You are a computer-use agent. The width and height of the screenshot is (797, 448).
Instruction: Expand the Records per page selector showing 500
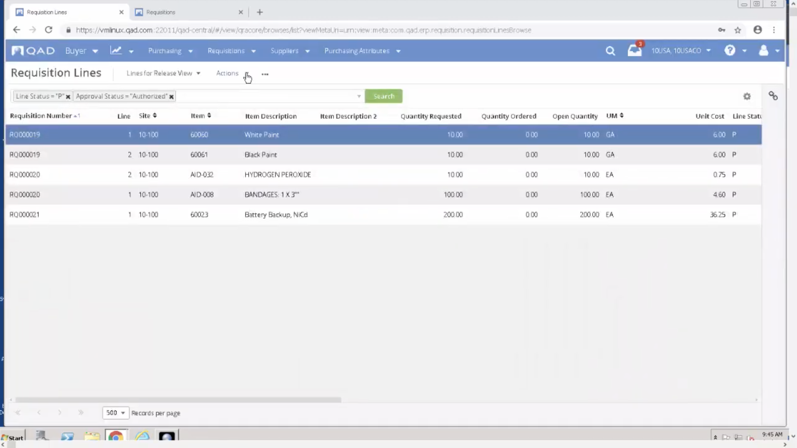point(115,413)
